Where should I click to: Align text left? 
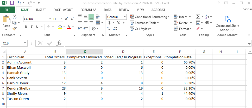[80, 23]
